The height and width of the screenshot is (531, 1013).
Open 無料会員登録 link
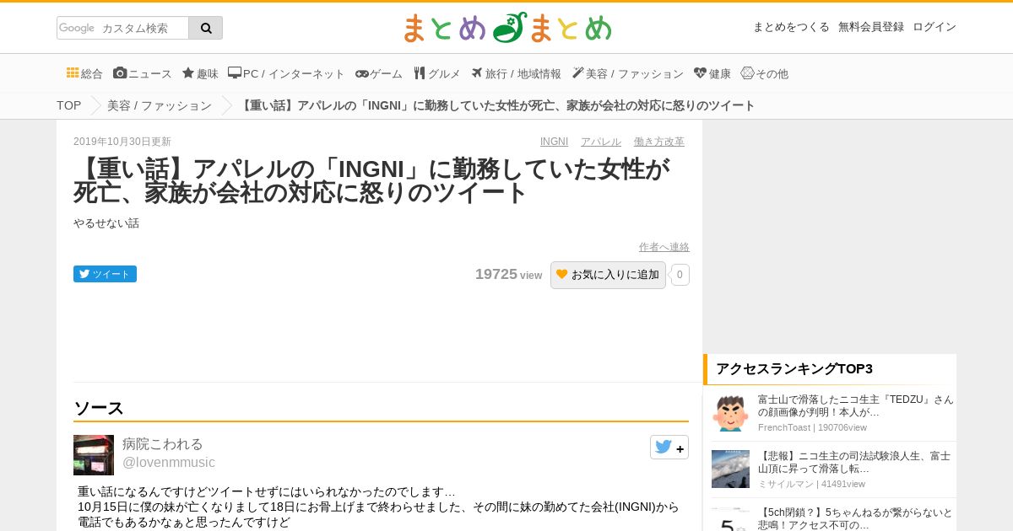(871, 27)
